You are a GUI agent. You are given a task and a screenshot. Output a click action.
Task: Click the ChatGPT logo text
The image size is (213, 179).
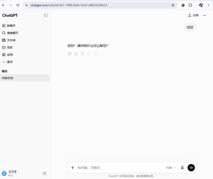[x=10, y=15]
